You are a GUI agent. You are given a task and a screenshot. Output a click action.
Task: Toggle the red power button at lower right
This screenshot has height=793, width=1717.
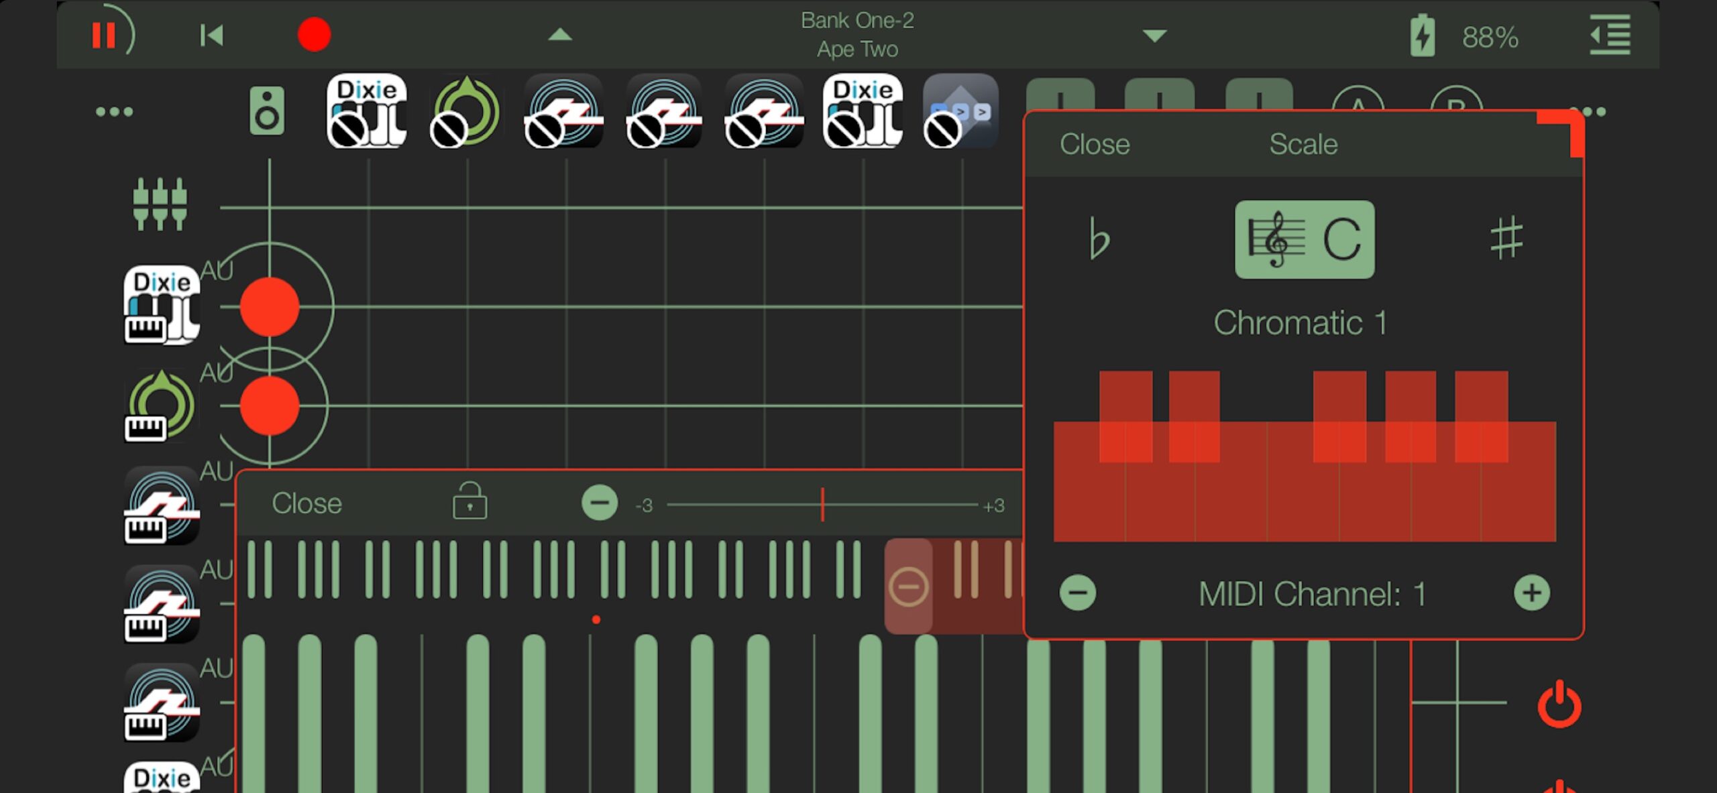pos(1559,704)
